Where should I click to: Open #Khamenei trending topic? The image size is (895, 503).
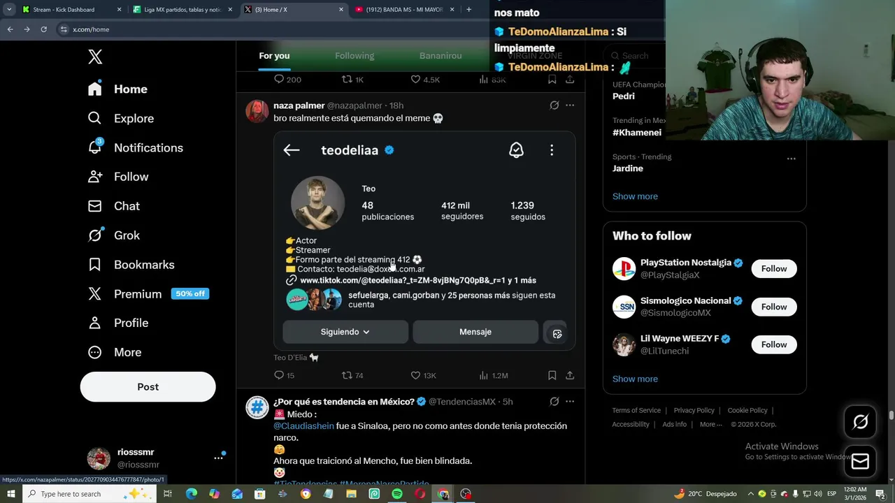click(637, 132)
